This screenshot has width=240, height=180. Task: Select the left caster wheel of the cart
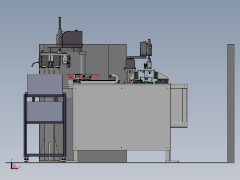point(26,160)
